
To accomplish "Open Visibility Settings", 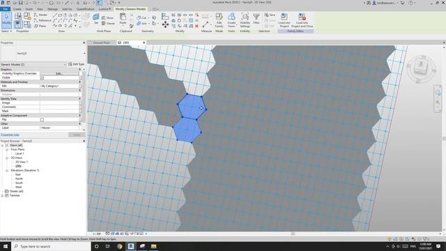I will pyautogui.click(x=245, y=20).
